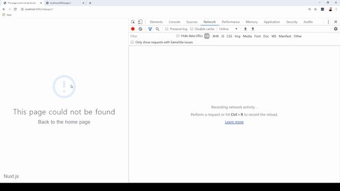Image resolution: width=340 pixels, height=191 pixels.
Task: Click the zoom magnifier icon in the address bar
Action: (310, 10)
